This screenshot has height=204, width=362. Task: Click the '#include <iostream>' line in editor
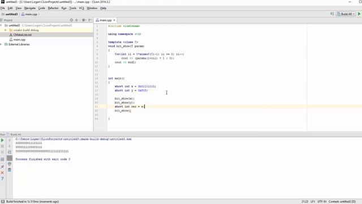click(124, 26)
